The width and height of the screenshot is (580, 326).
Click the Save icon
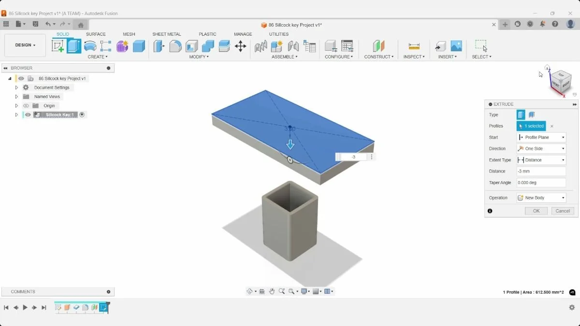point(35,24)
